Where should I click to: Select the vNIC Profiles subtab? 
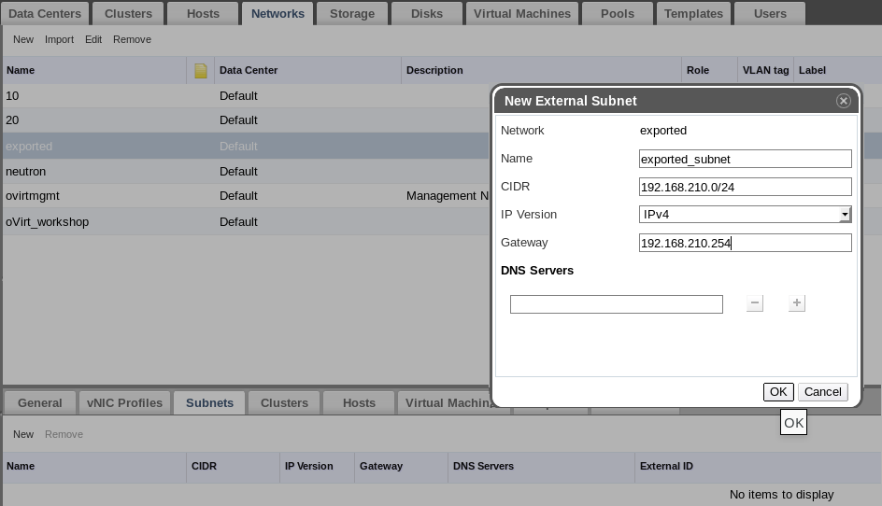pos(124,403)
